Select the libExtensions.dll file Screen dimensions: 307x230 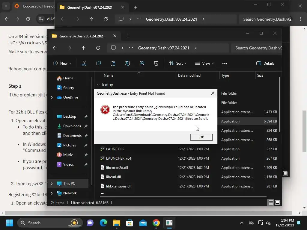pos(119,186)
